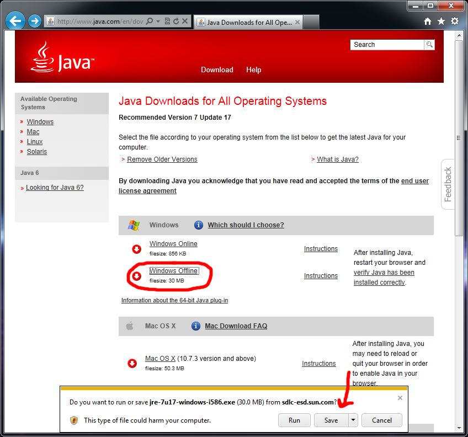This screenshot has width=468, height=437.
Task: Click the info icon beside Which should I choose
Action: (x=199, y=225)
